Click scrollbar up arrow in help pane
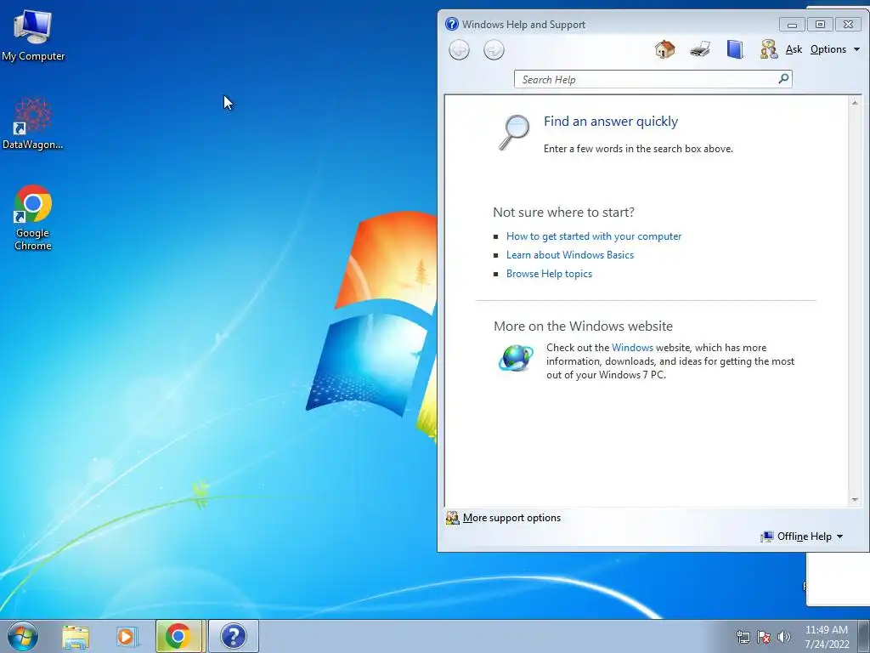870x653 pixels. click(855, 103)
